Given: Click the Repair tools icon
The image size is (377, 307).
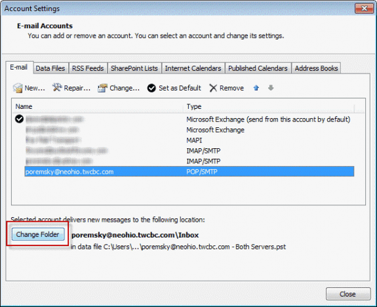Looking at the screenshot, I should click(57, 88).
